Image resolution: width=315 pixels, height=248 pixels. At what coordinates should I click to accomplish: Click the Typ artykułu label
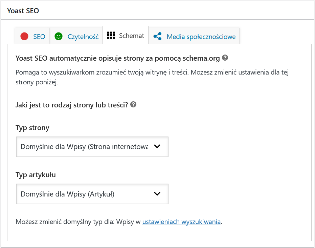[x=36, y=175]
